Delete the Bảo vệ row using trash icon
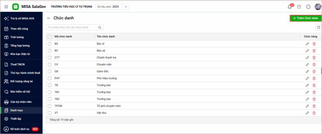The width and height of the screenshot is (322, 134). (x=314, y=51)
